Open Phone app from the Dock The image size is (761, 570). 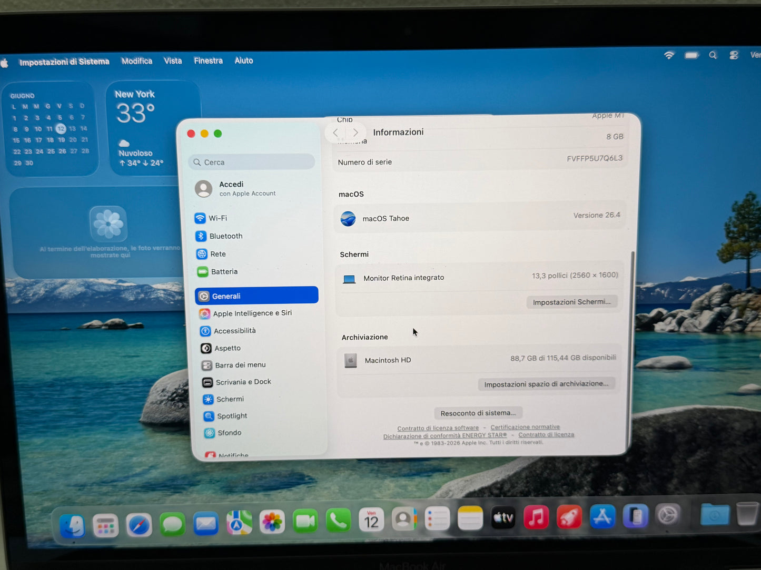tap(338, 521)
